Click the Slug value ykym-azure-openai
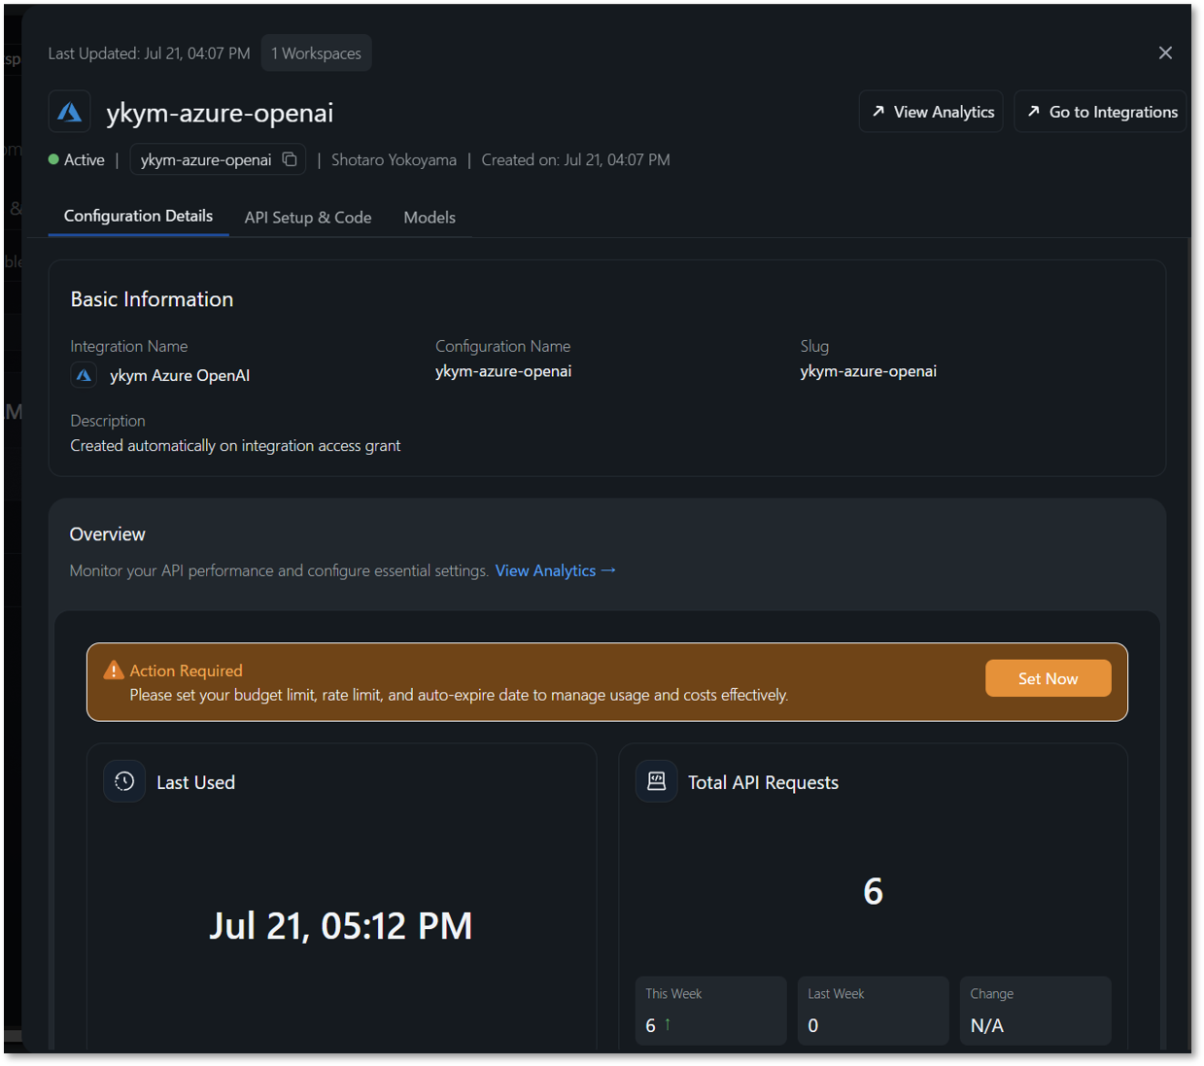 pos(868,371)
